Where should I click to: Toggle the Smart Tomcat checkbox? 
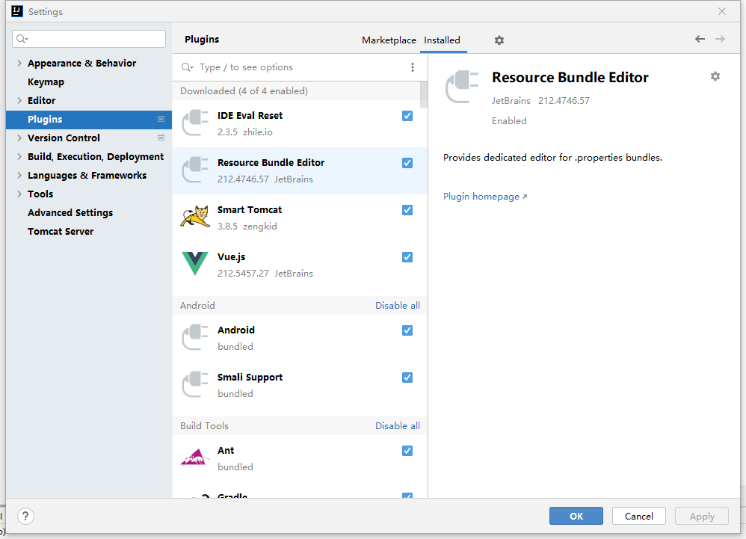point(407,210)
